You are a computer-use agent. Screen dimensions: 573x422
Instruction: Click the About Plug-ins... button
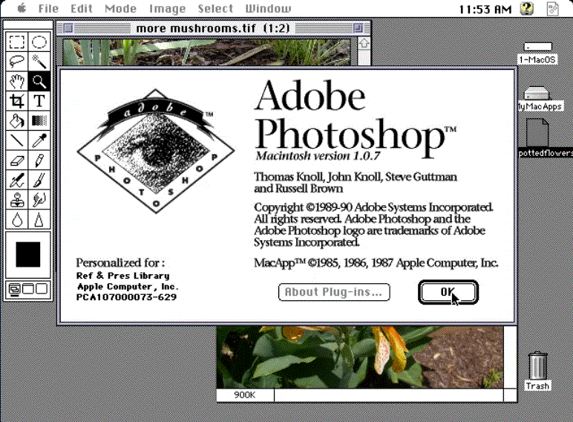point(334,292)
